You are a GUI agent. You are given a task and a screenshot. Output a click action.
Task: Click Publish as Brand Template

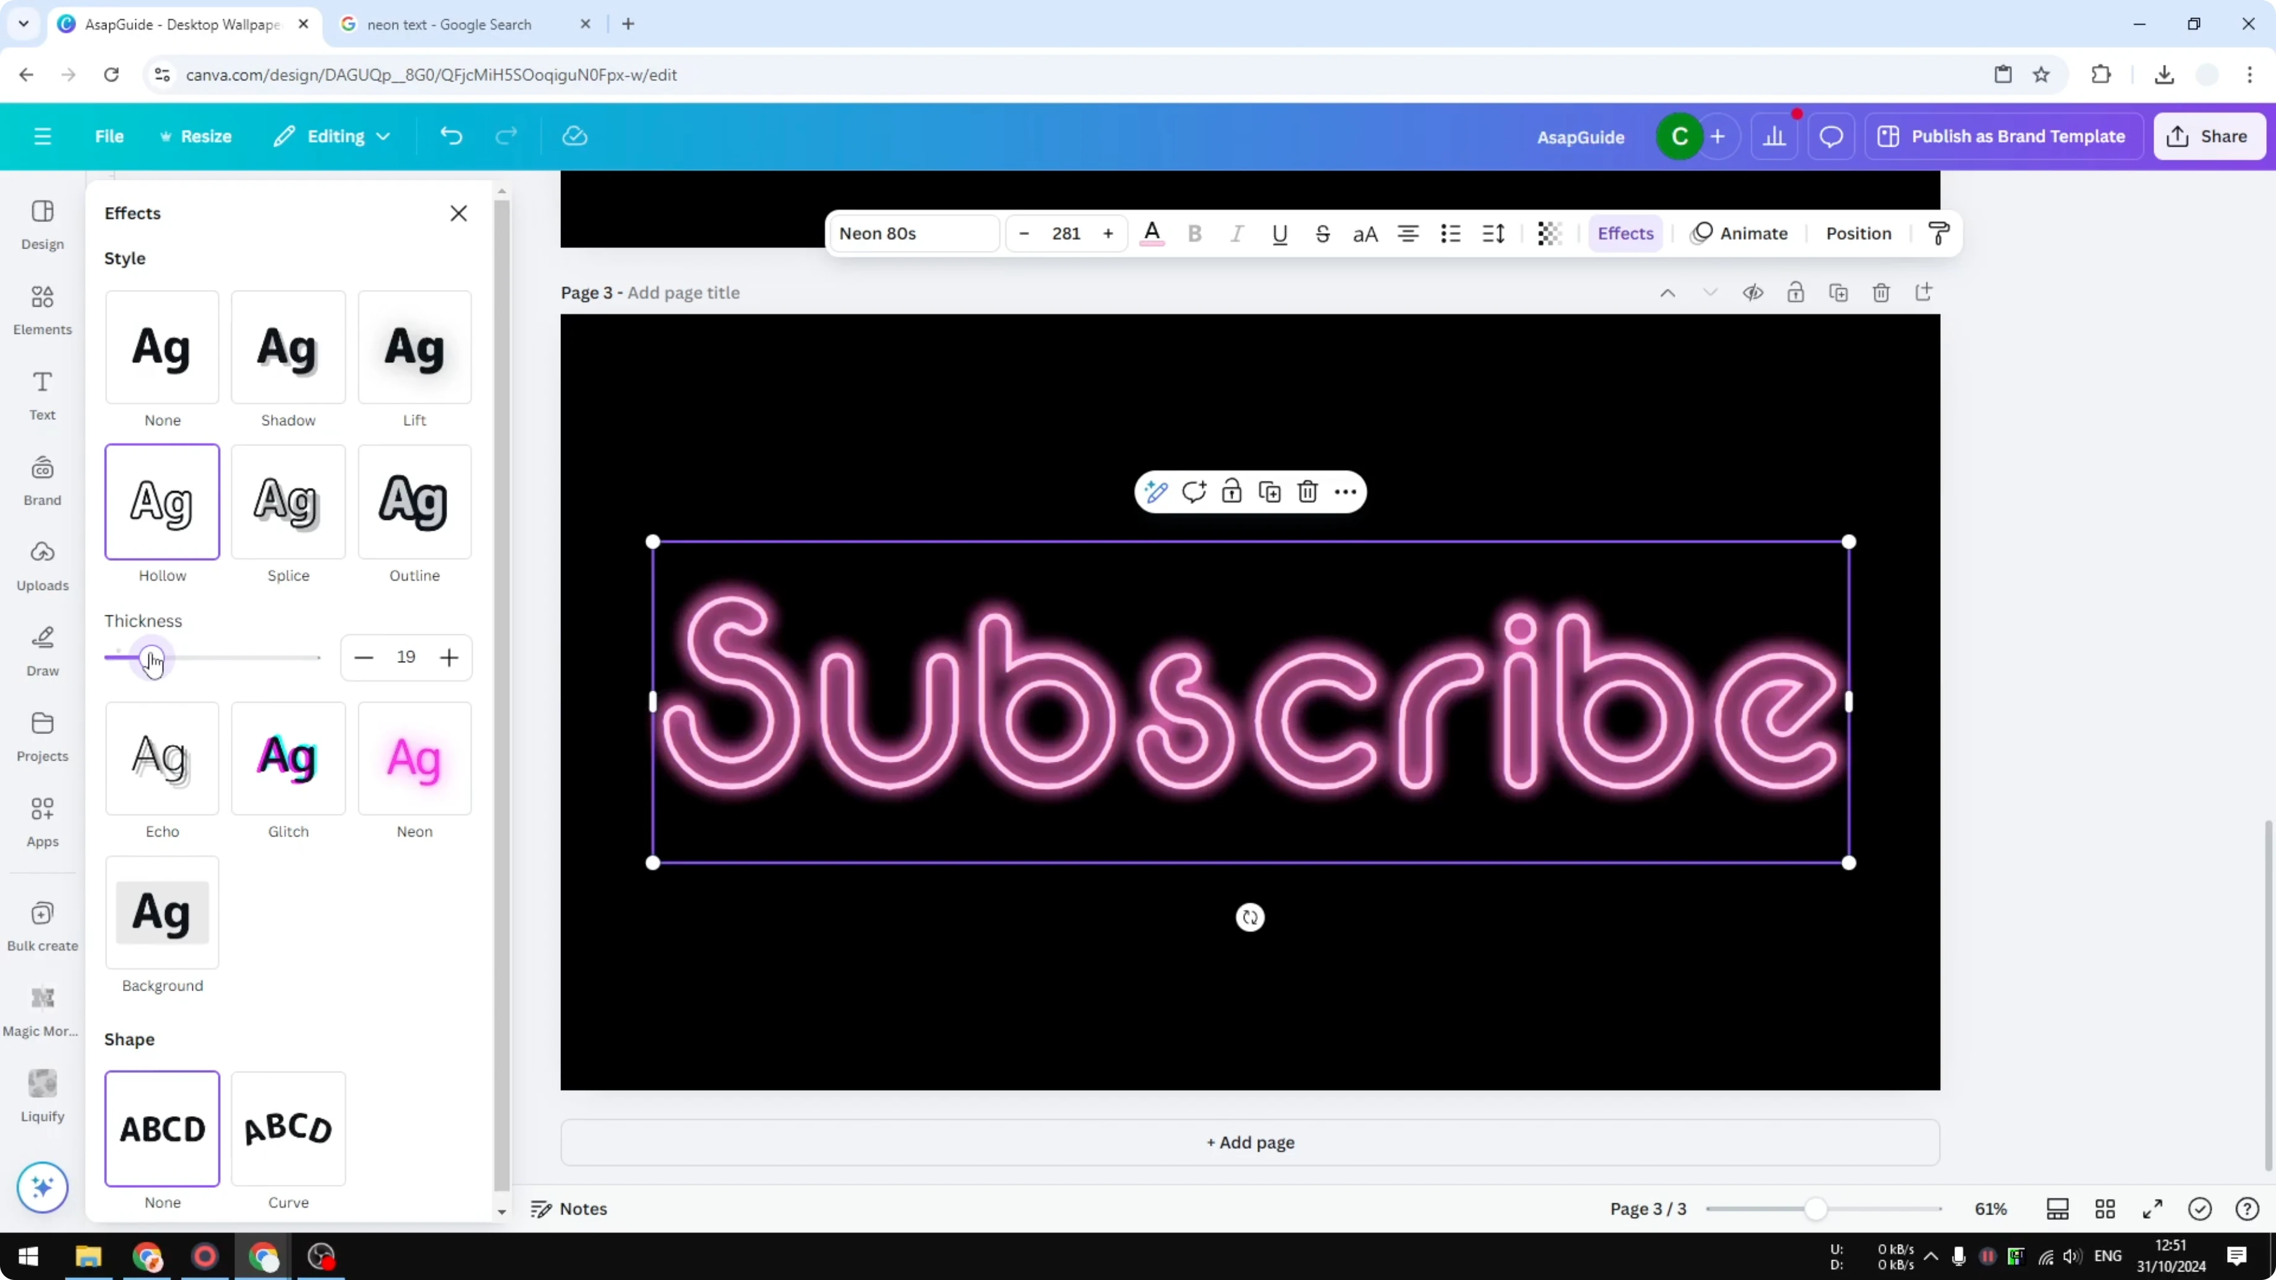(2004, 136)
